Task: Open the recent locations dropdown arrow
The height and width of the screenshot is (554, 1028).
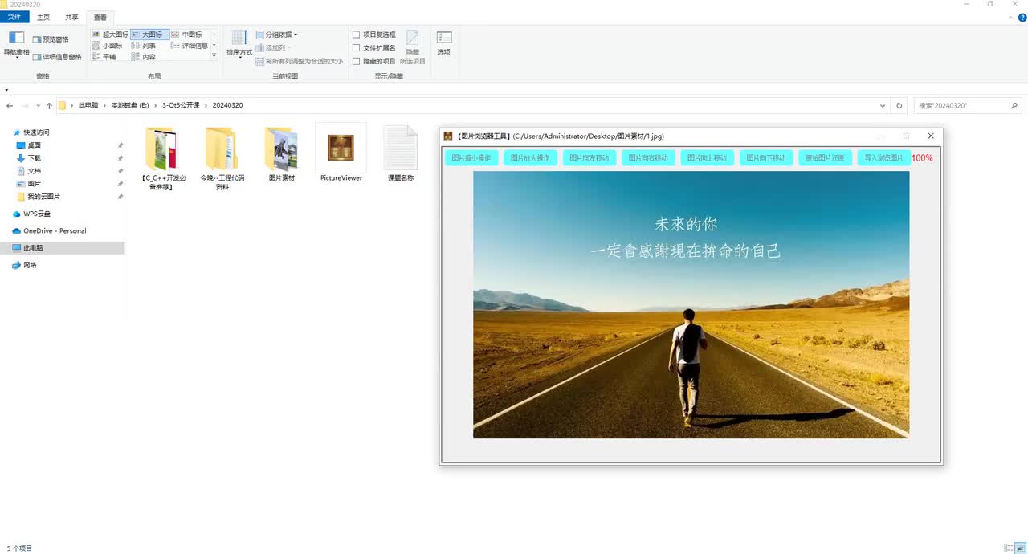Action: click(38, 105)
